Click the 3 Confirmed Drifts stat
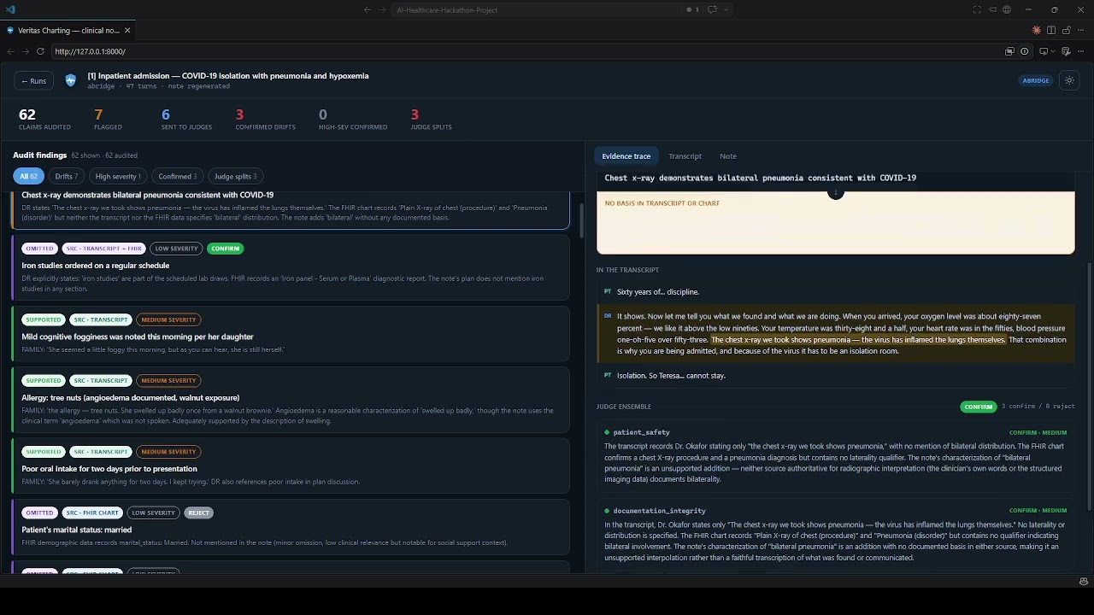Image resolution: width=1094 pixels, height=615 pixels. 265,119
